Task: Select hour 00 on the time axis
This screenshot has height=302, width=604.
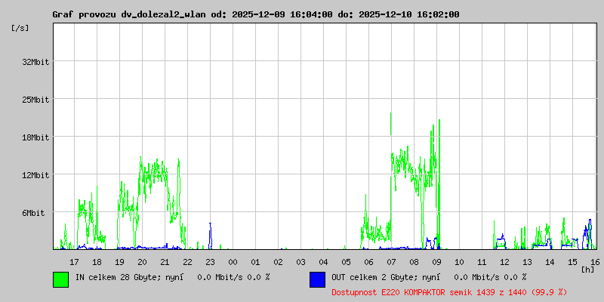Action: coord(233,262)
